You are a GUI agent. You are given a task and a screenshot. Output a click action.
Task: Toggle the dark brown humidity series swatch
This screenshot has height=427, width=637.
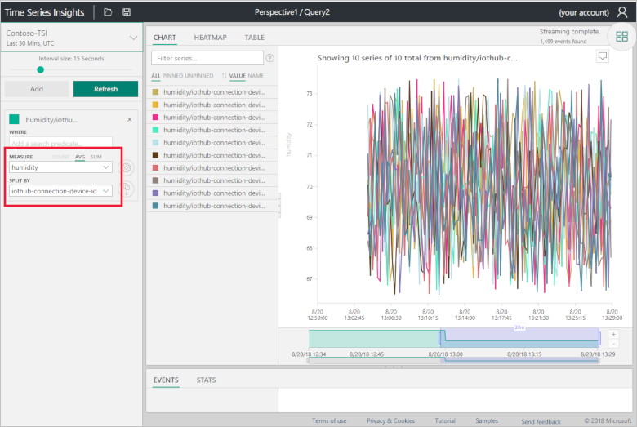pyautogui.click(x=155, y=155)
